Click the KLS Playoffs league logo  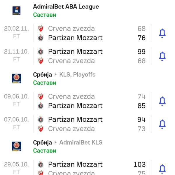pyautogui.click(x=16, y=78)
